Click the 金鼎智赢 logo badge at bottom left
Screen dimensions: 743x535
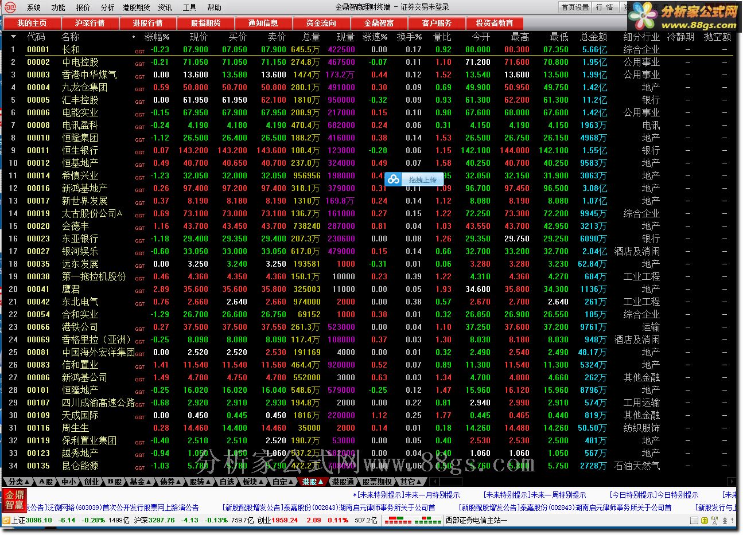pos(14,501)
